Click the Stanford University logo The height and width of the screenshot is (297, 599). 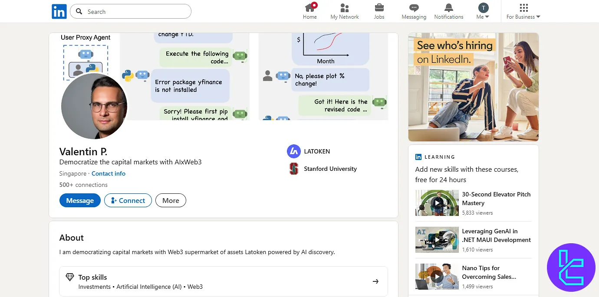294,169
